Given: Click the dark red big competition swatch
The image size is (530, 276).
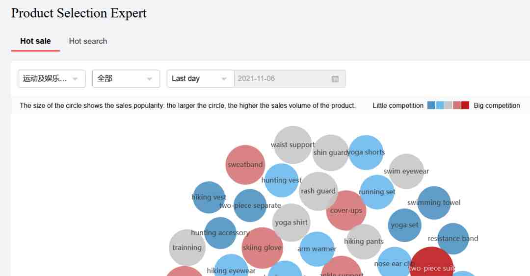Looking at the screenshot, I should pos(465,105).
